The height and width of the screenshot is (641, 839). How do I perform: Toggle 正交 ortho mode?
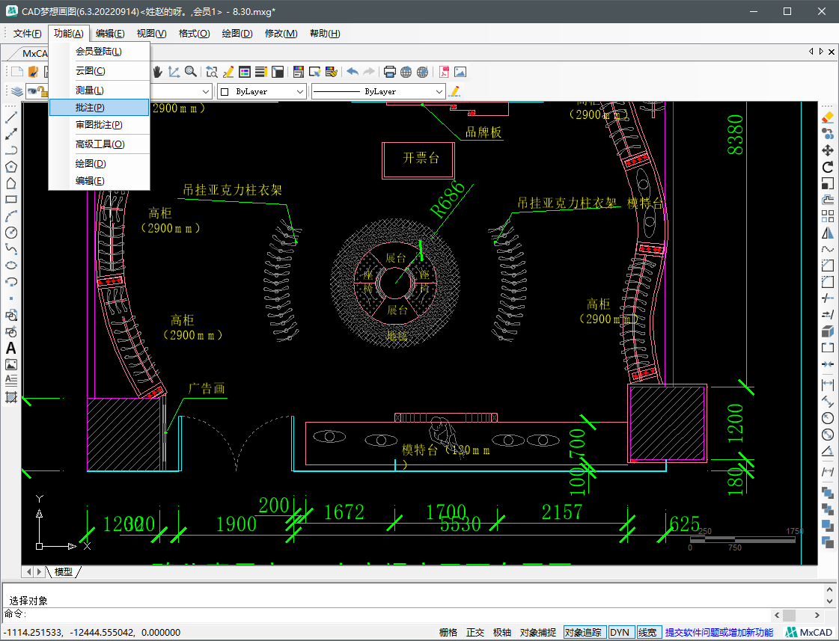pos(475,633)
